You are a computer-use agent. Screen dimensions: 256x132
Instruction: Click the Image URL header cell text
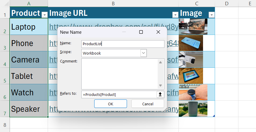68,13
